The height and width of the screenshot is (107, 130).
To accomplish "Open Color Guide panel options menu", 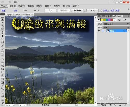I will 128,16.
